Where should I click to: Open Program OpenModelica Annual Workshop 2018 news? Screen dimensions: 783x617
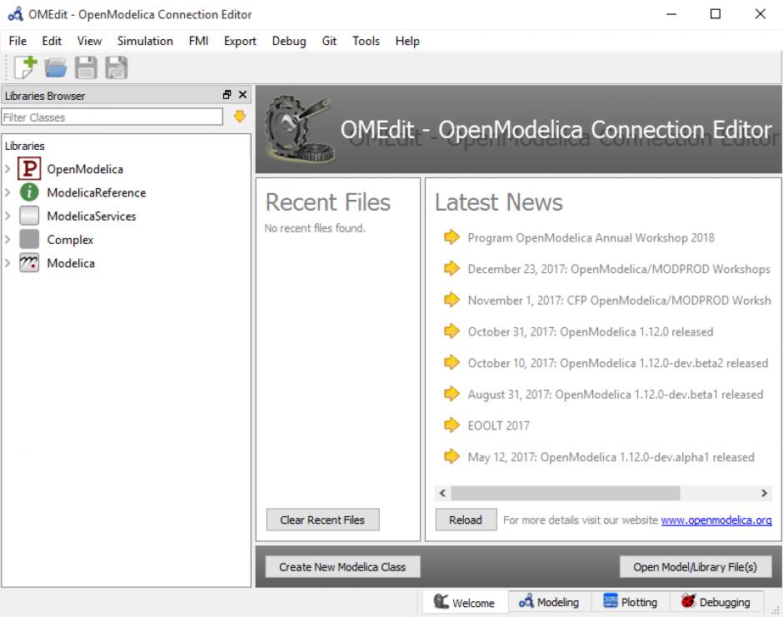[x=591, y=237]
